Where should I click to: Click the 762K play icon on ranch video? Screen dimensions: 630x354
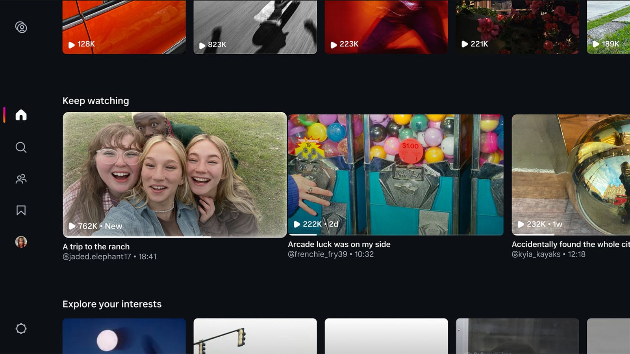[x=72, y=226]
